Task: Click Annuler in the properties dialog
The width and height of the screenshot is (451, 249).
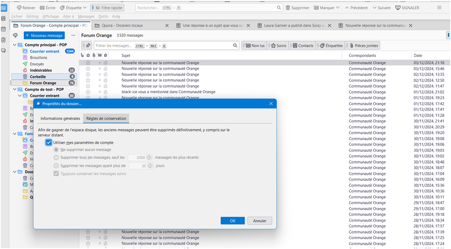Action: (x=260, y=221)
